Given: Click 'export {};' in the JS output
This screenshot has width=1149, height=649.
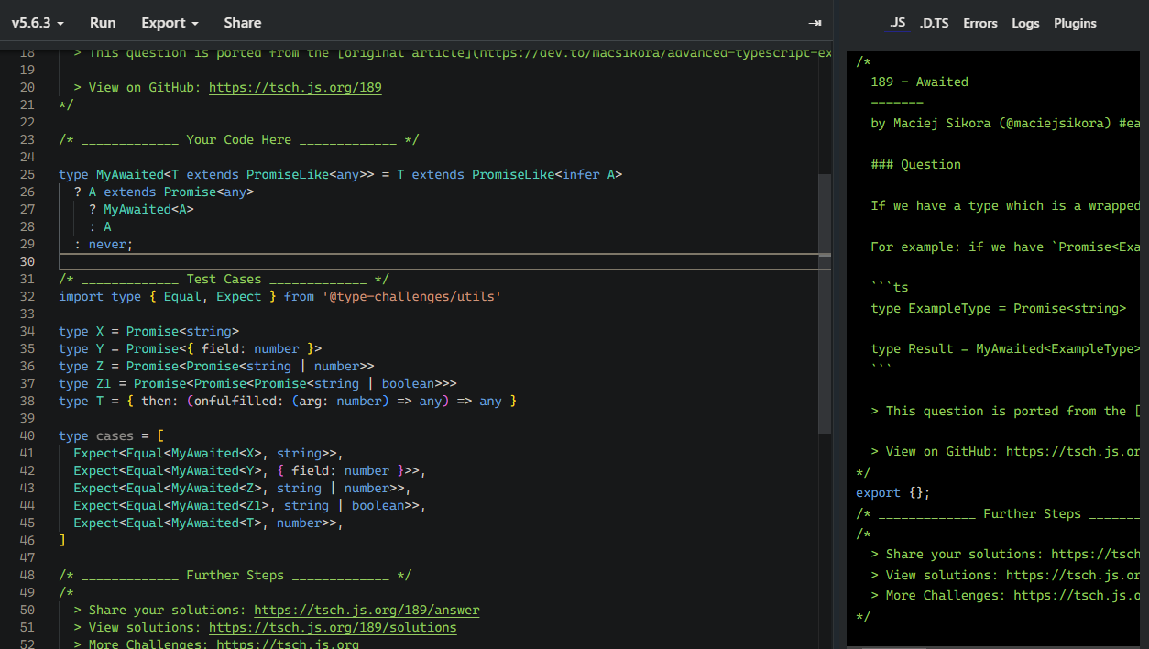Looking at the screenshot, I should (x=893, y=493).
